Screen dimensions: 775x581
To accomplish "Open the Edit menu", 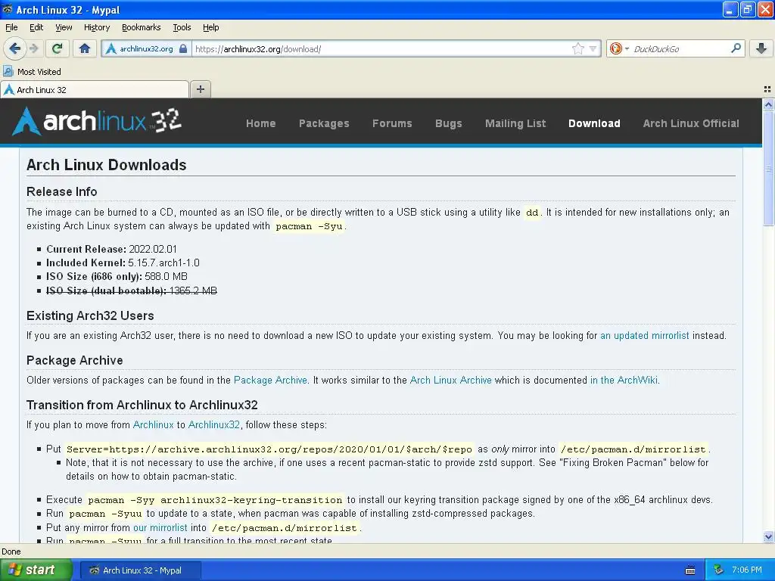I will pyautogui.click(x=36, y=27).
